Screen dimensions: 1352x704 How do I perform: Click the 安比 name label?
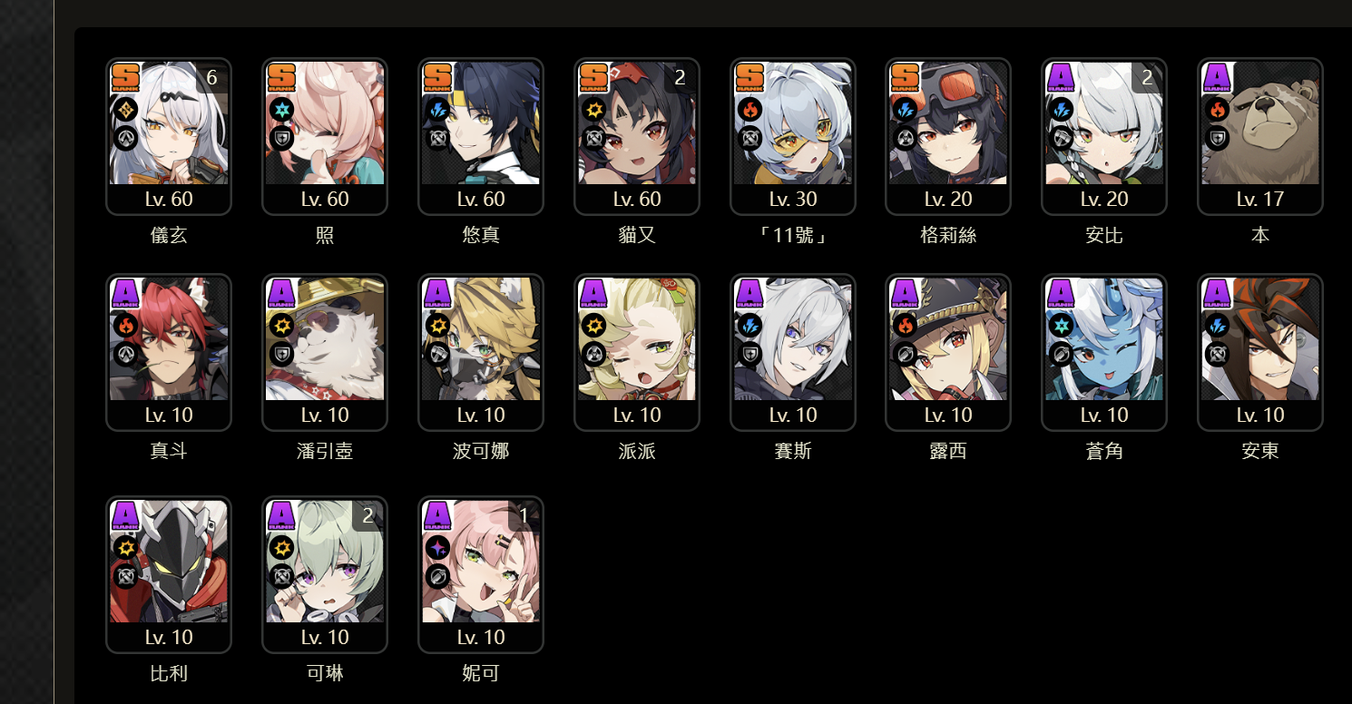pyautogui.click(x=1104, y=236)
